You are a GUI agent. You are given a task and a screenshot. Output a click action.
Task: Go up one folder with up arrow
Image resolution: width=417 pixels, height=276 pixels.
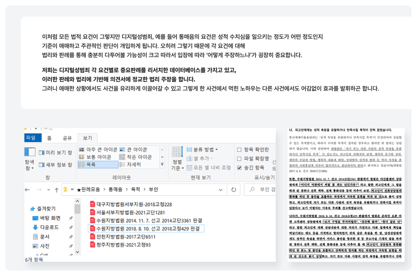click(x=56, y=190)
